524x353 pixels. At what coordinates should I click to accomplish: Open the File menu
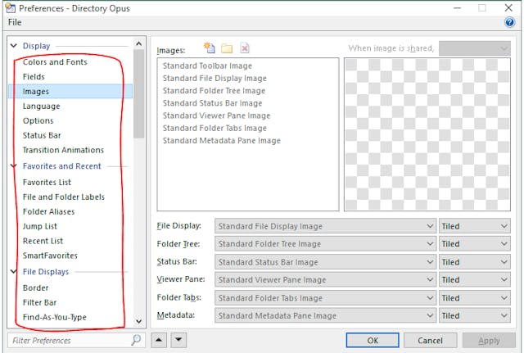point(15,23)
